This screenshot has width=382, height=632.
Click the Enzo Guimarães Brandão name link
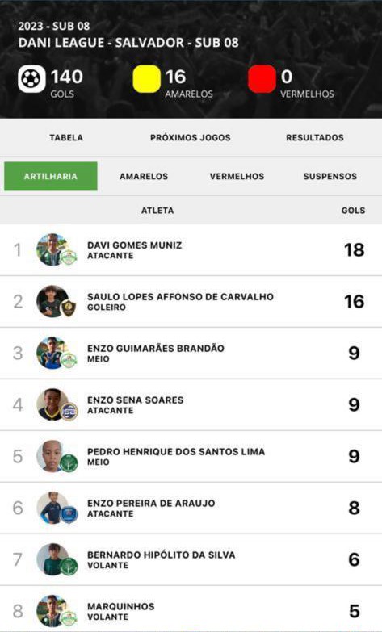coord(156,348)
